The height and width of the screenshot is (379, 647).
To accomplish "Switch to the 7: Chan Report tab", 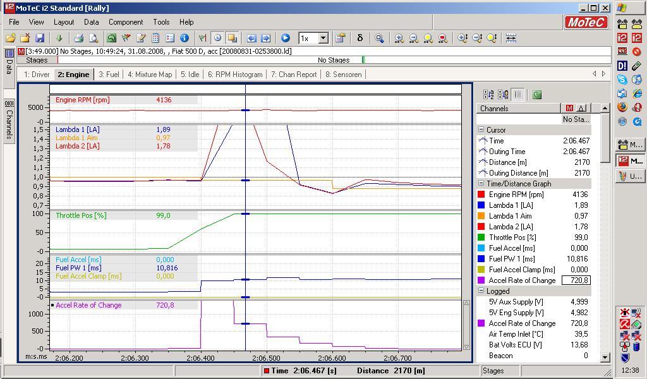I will point(294,75).
